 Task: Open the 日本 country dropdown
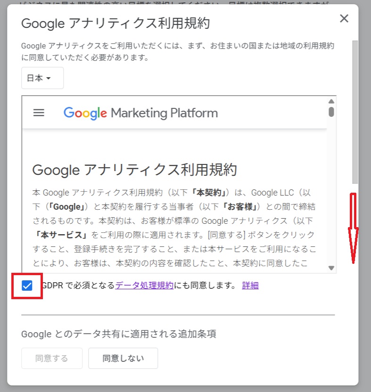42,78
